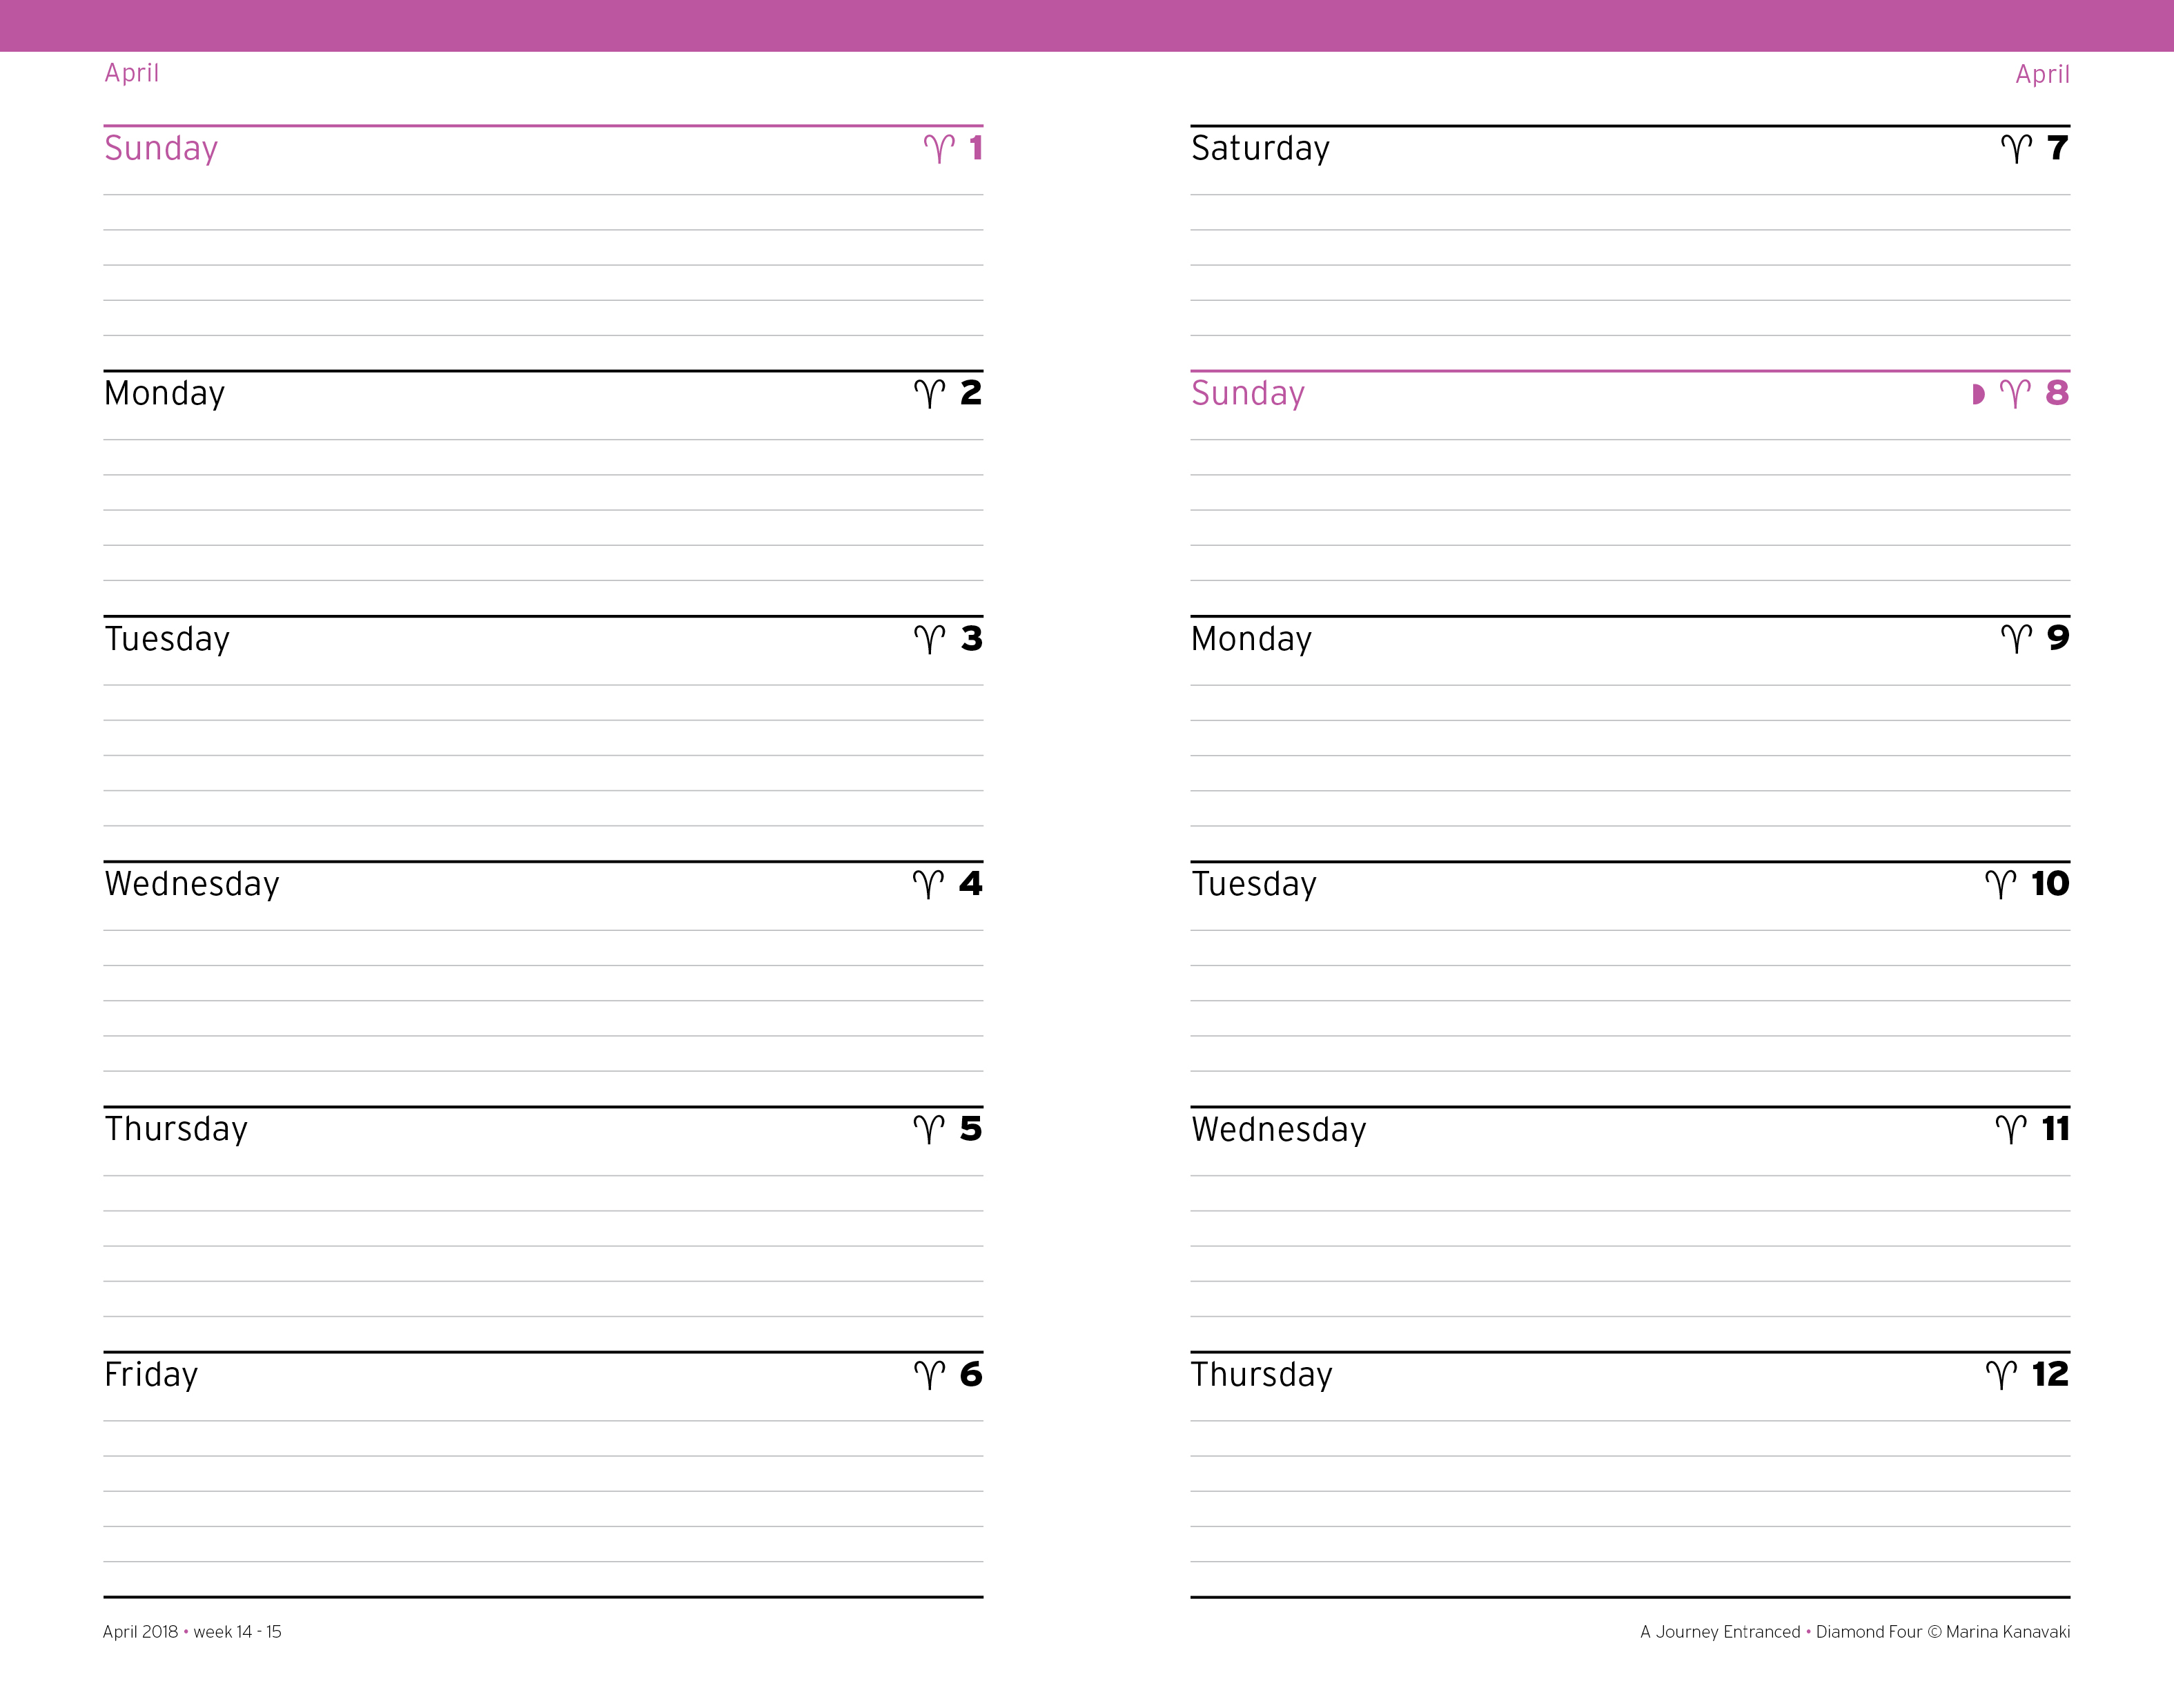The width and height of the screenshot is (2174, 1708).
Task: Select the Tuesday heading for April 3
Action: click(x=167, y=639)
